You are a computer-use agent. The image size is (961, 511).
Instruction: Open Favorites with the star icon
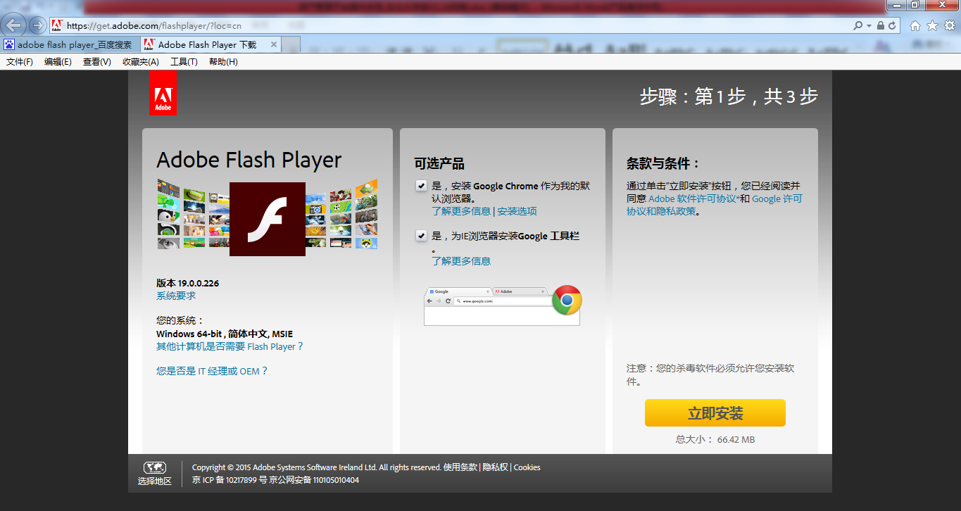(932, 26)
